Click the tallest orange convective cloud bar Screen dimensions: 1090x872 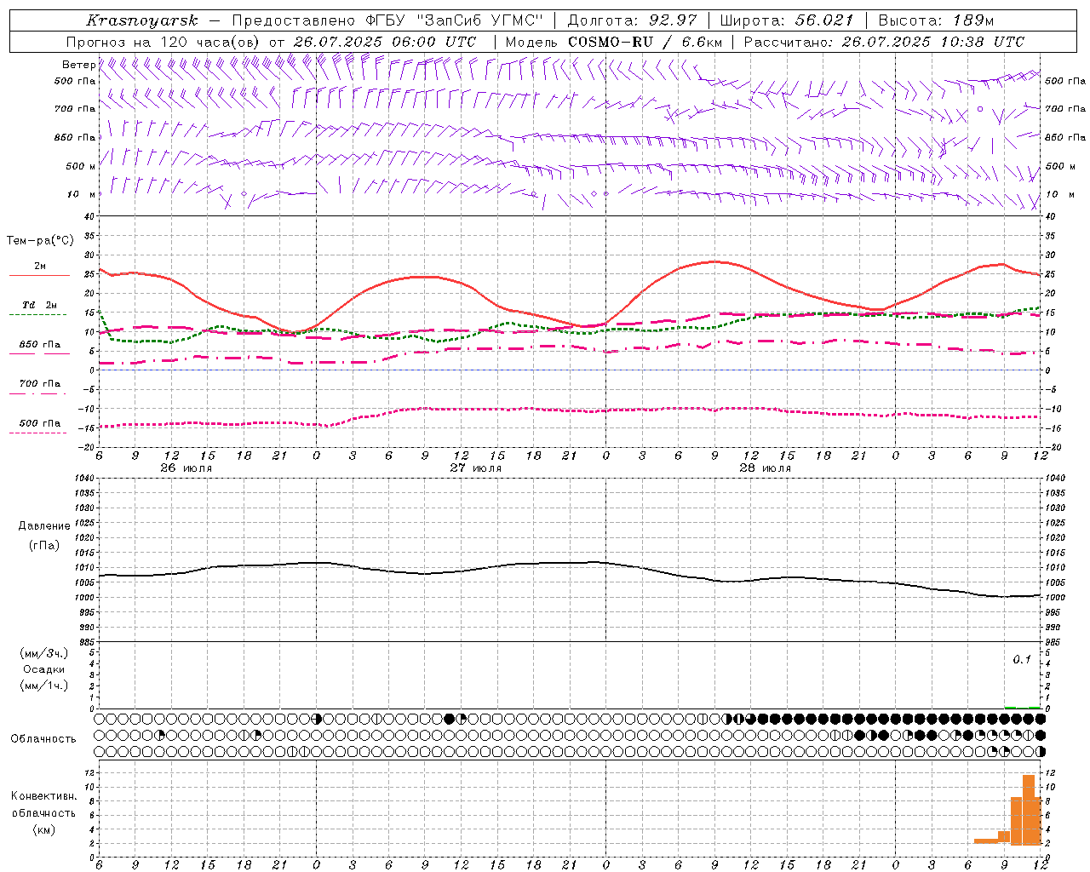coord(1029,809)
